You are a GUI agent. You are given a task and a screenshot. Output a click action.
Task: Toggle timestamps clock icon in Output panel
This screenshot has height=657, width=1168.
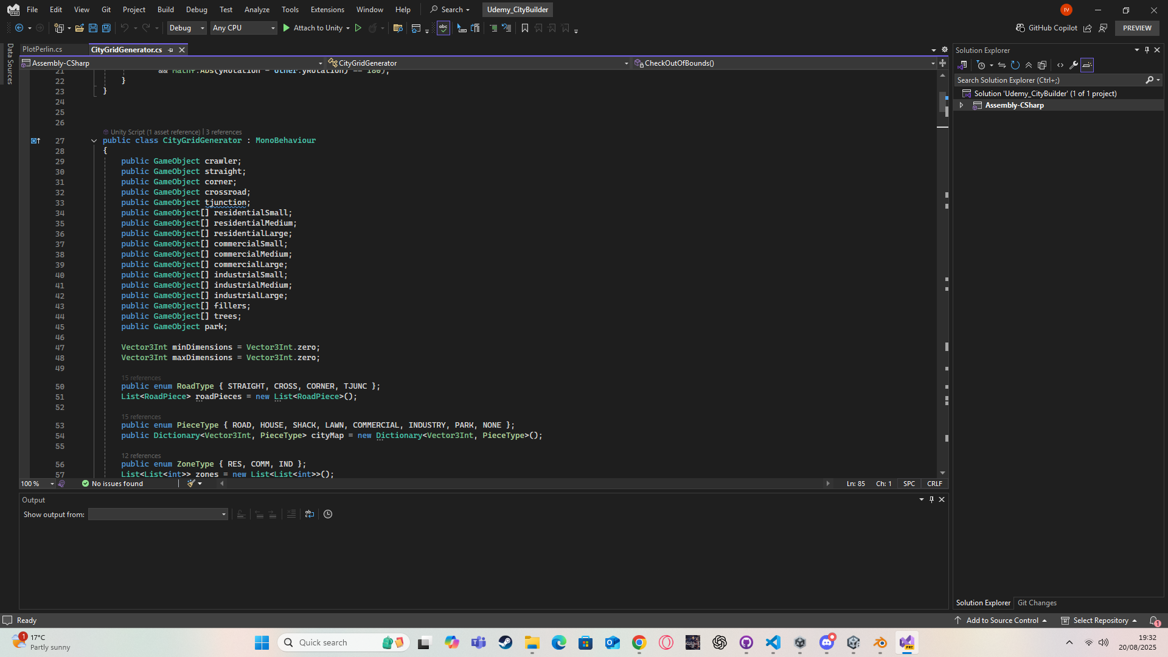328,514
